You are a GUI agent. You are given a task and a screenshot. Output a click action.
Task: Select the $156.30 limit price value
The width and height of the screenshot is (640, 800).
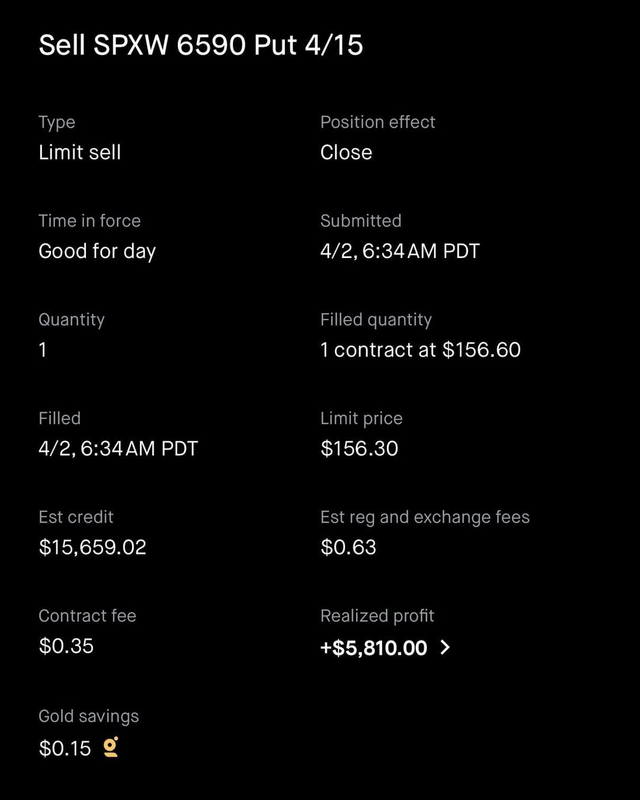(x=359, y=448)
